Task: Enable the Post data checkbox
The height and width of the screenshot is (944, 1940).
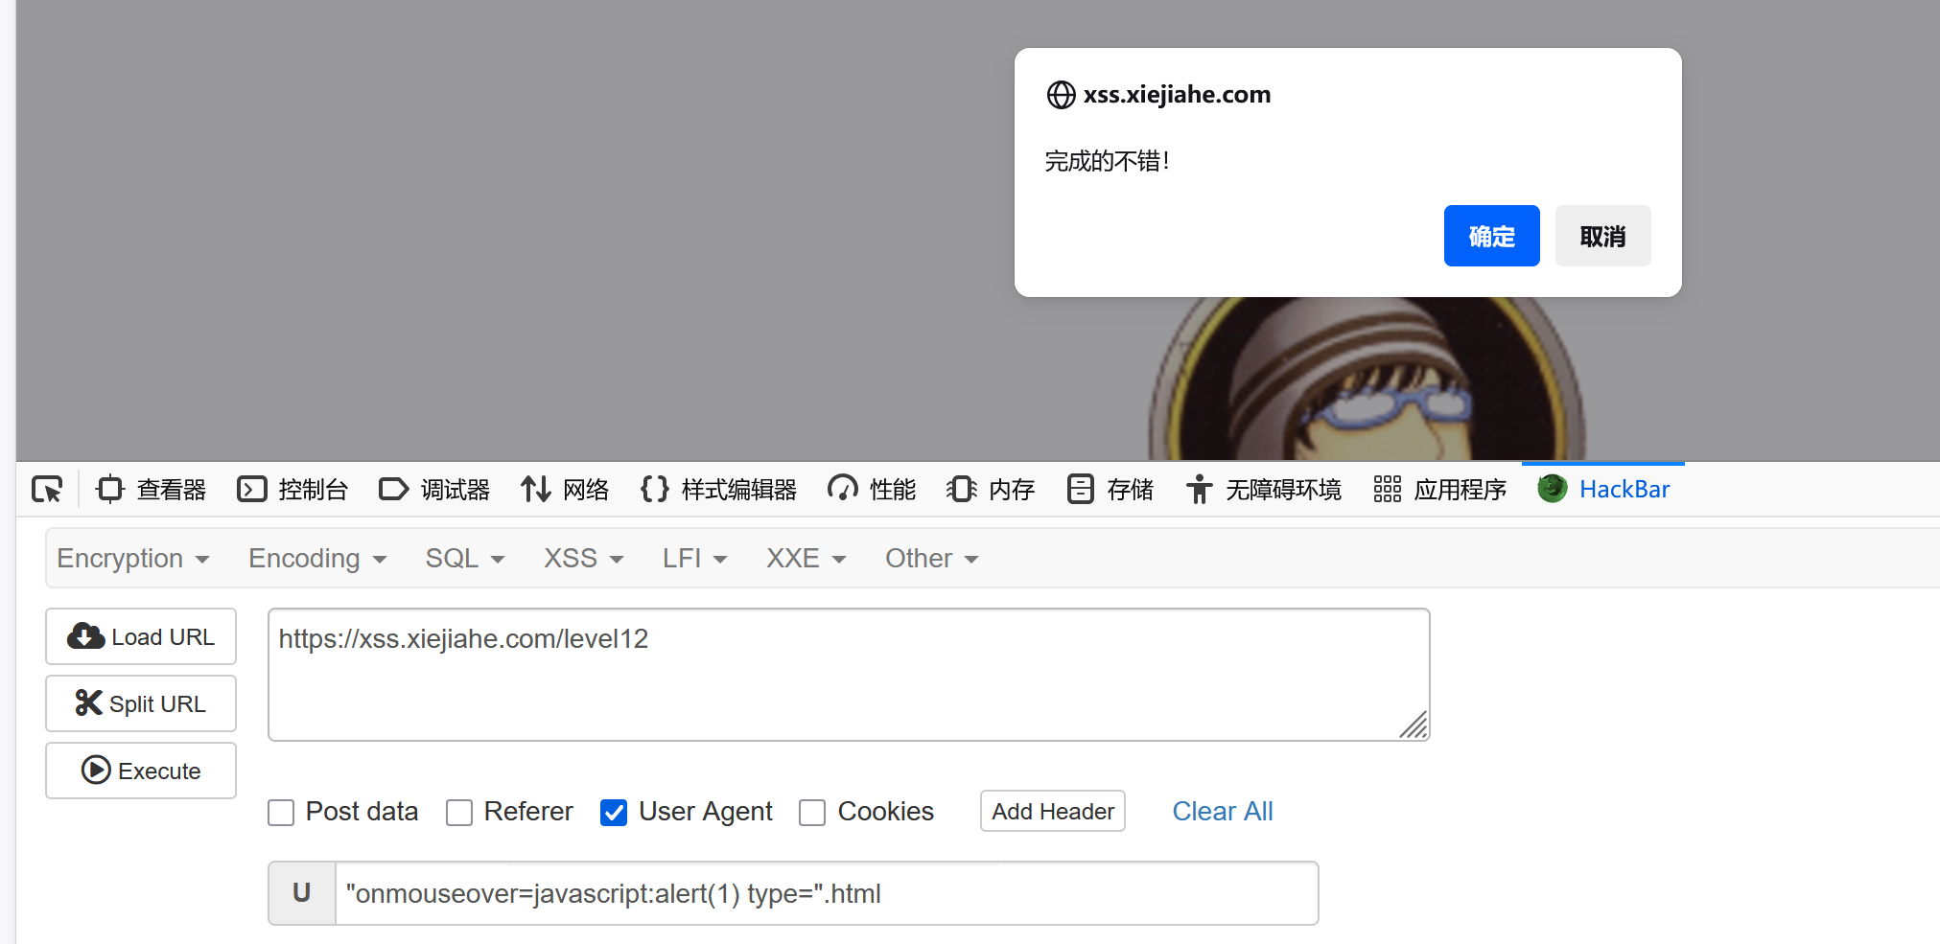Action: (281, 813)
